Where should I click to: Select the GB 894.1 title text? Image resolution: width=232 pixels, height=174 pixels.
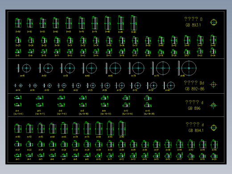196,131
